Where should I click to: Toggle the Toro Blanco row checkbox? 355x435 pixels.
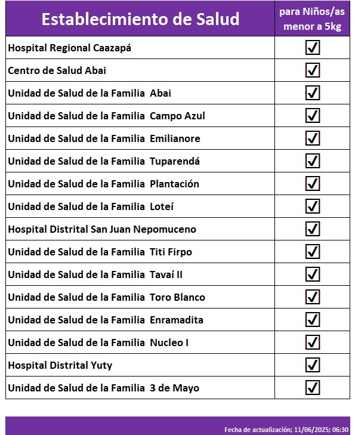coord(313,297)
